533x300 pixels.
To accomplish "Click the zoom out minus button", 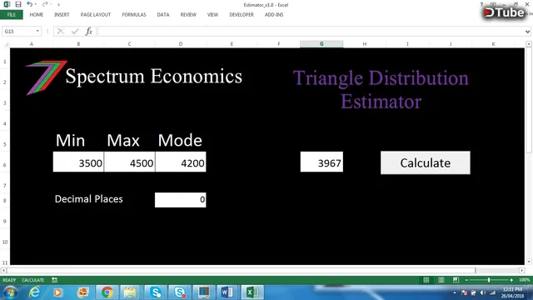I will 466,280.
